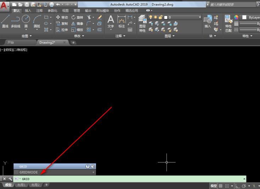Click the Erase tool icon
Viewport: 260px width, 189px height.
click(100, 17)
